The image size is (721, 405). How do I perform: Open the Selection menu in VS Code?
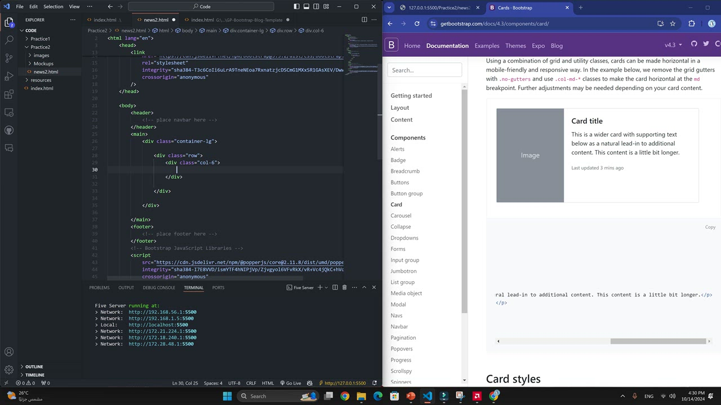[54, 7]
